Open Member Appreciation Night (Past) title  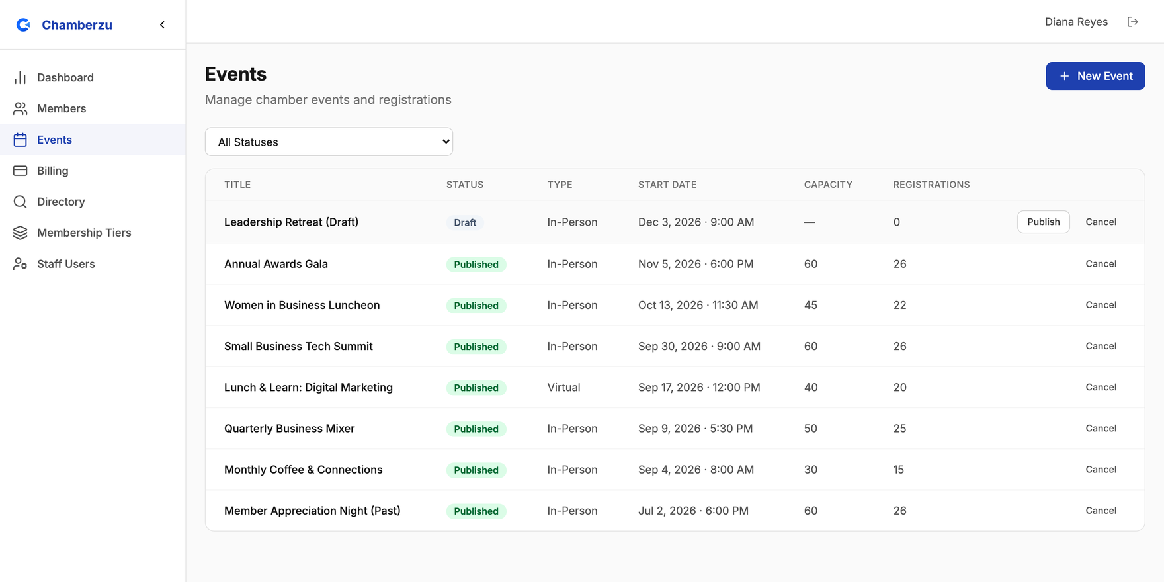312,511
